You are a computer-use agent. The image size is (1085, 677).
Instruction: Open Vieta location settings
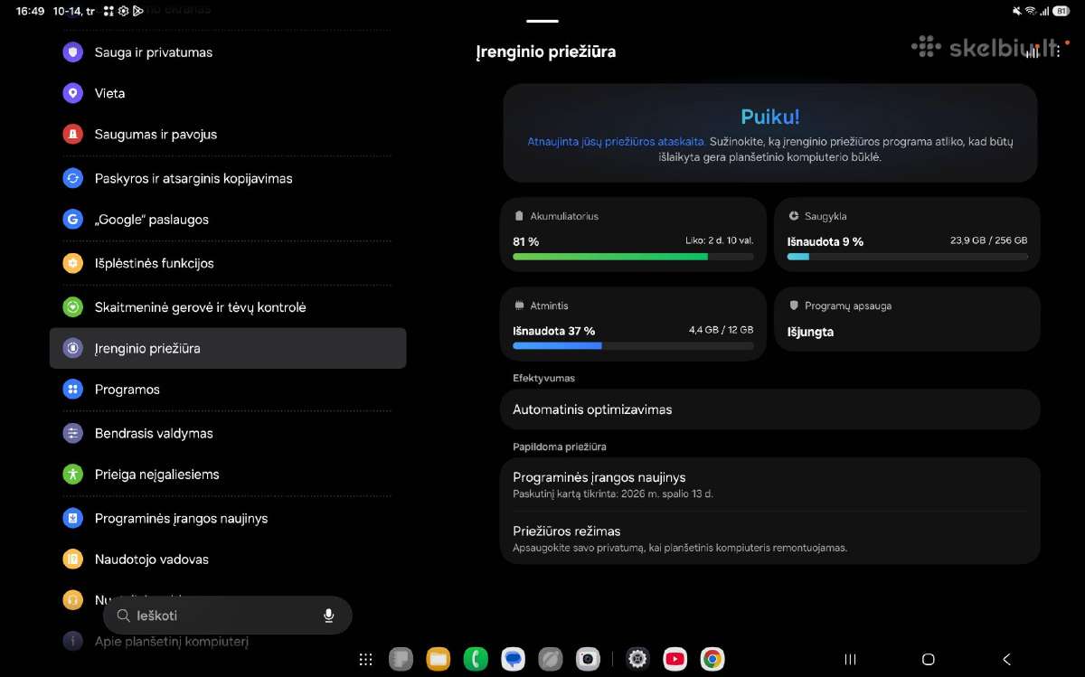point(228,93)
